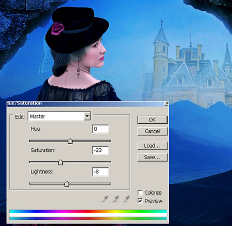Click the Lightness: label text
This screenshot has width=232, height=226.
tap(42, 172)
